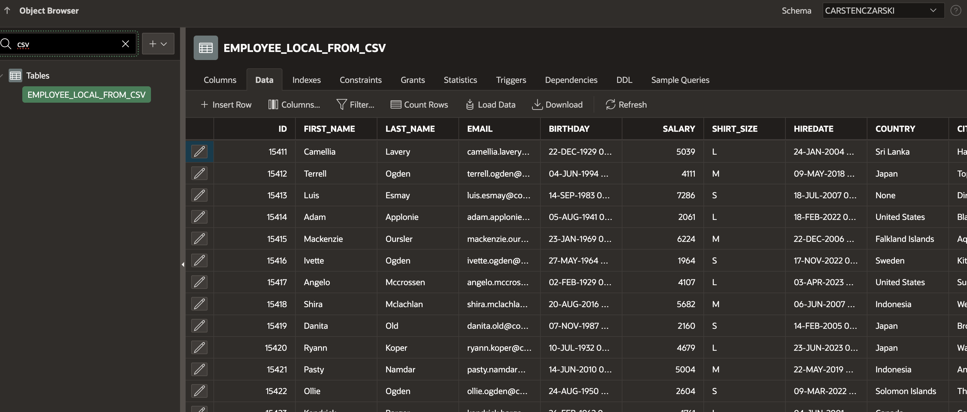The image size is (967, 412).
Task: Clear the csv search text
Action: [125, 44]
